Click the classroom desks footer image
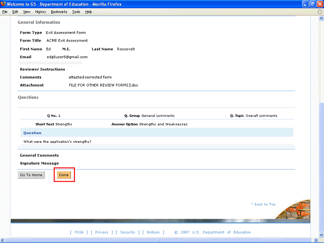Screen dimensions: 324x243 pyautogui.click(x=294, y=209)
